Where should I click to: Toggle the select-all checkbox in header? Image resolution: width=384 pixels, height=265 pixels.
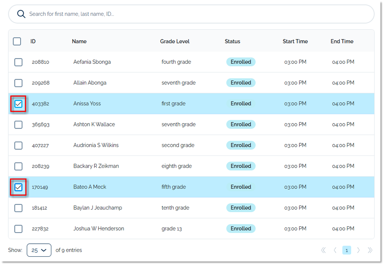(17, 41)
